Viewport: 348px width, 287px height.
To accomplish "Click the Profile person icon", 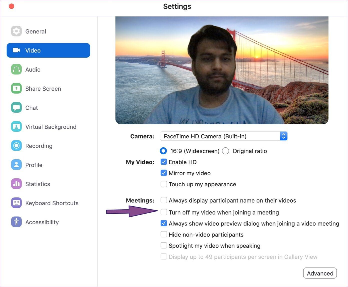I will tap(16, 165).
